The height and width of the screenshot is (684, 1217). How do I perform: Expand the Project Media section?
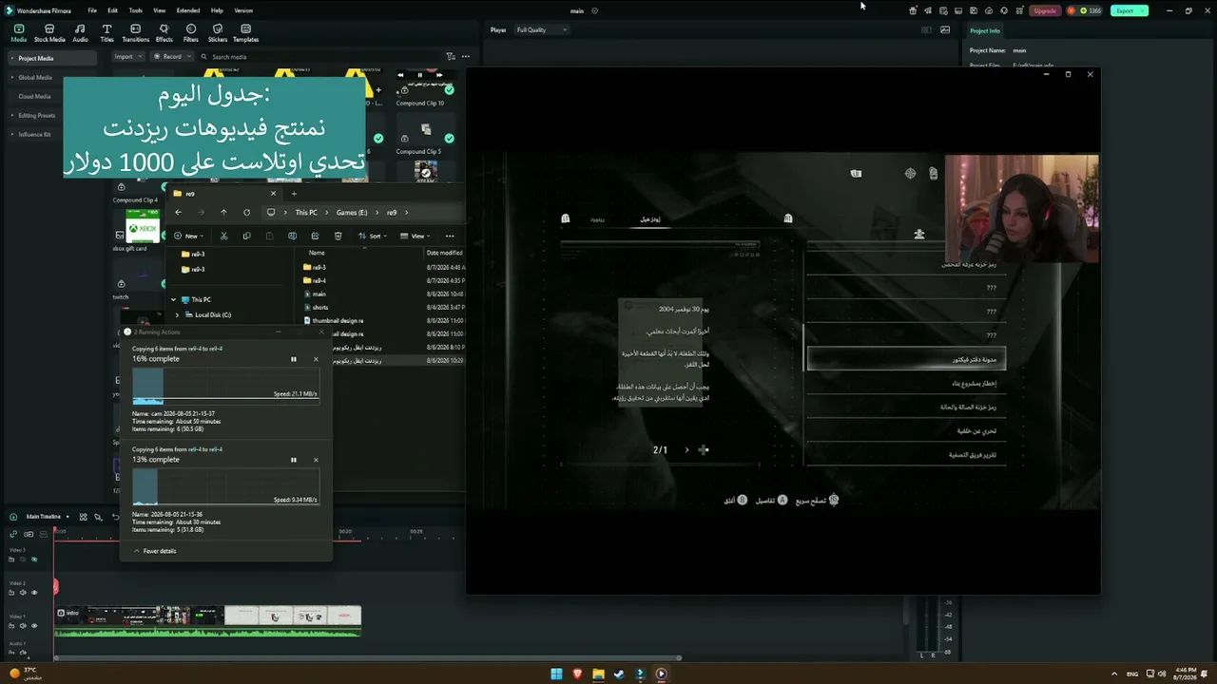click(x=11, y=58)
